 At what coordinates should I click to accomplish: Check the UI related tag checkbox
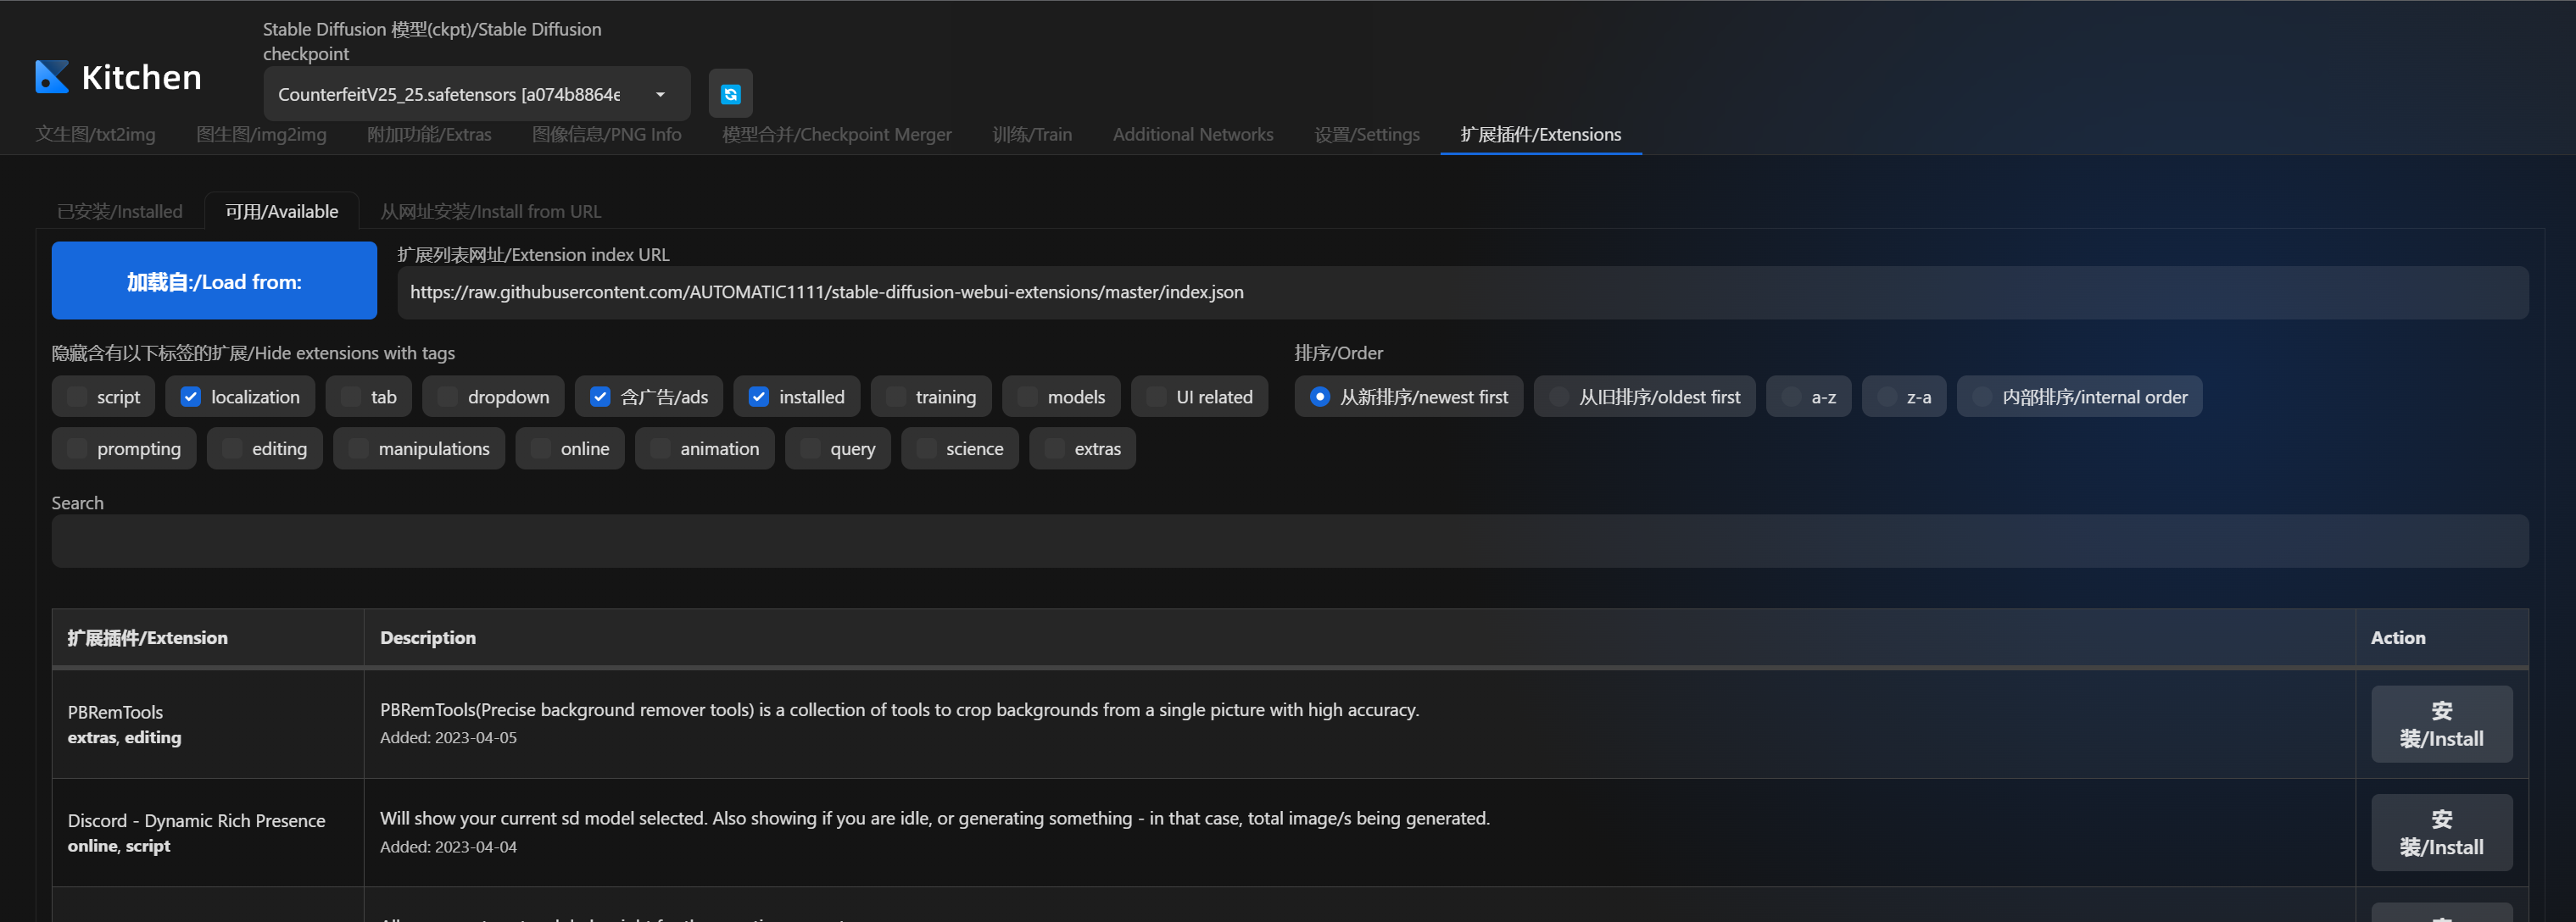point(1157,397)
